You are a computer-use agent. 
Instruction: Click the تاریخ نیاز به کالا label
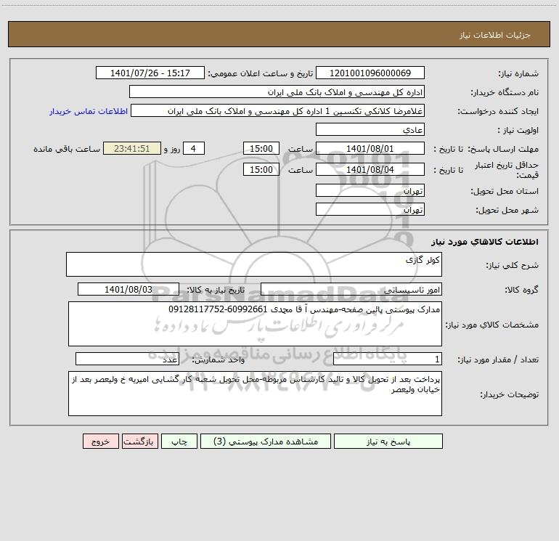tap(216, 290)
